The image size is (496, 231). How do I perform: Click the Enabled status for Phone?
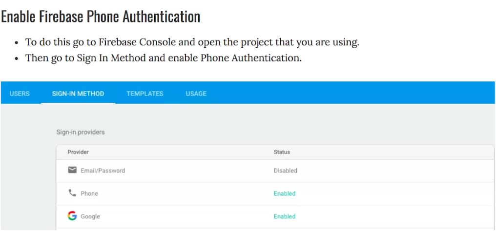tap(285, 193)
